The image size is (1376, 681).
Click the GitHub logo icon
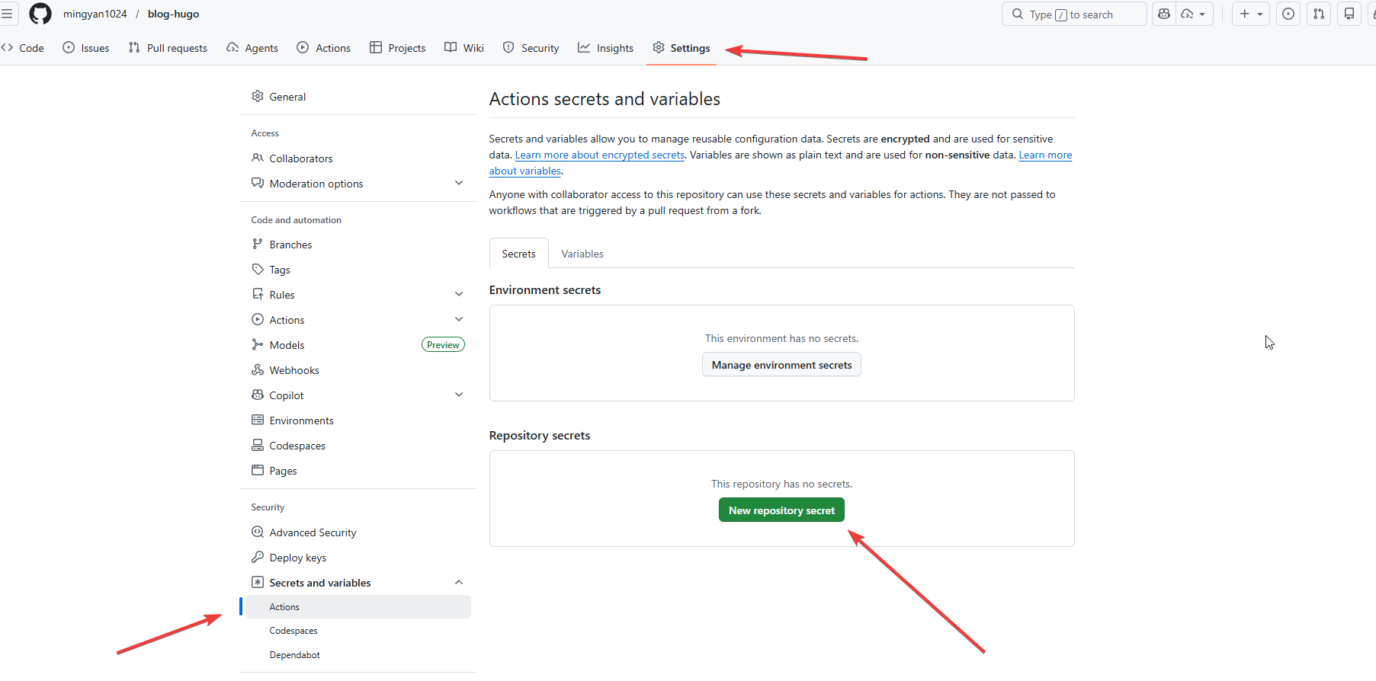pos(40,14)
